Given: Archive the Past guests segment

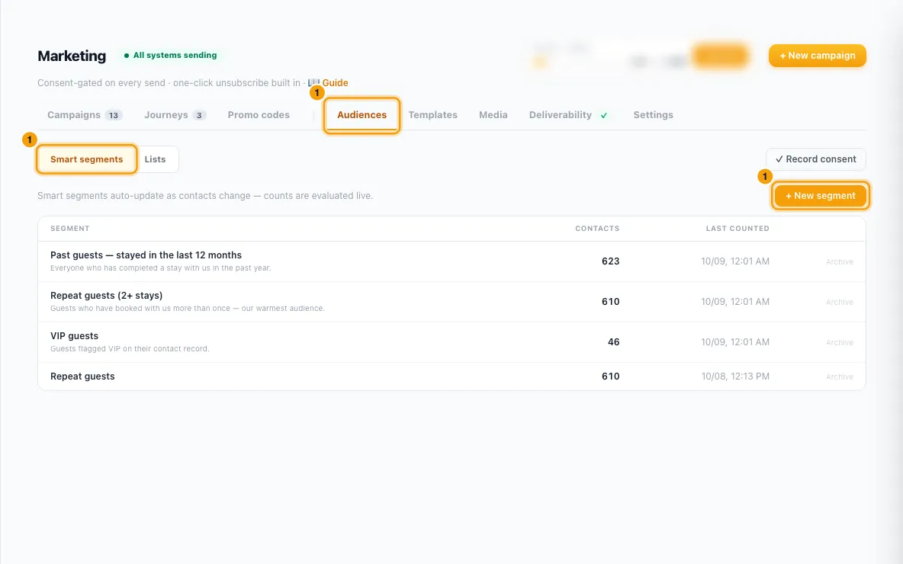Looking at the screenshot, I should 839,262.
